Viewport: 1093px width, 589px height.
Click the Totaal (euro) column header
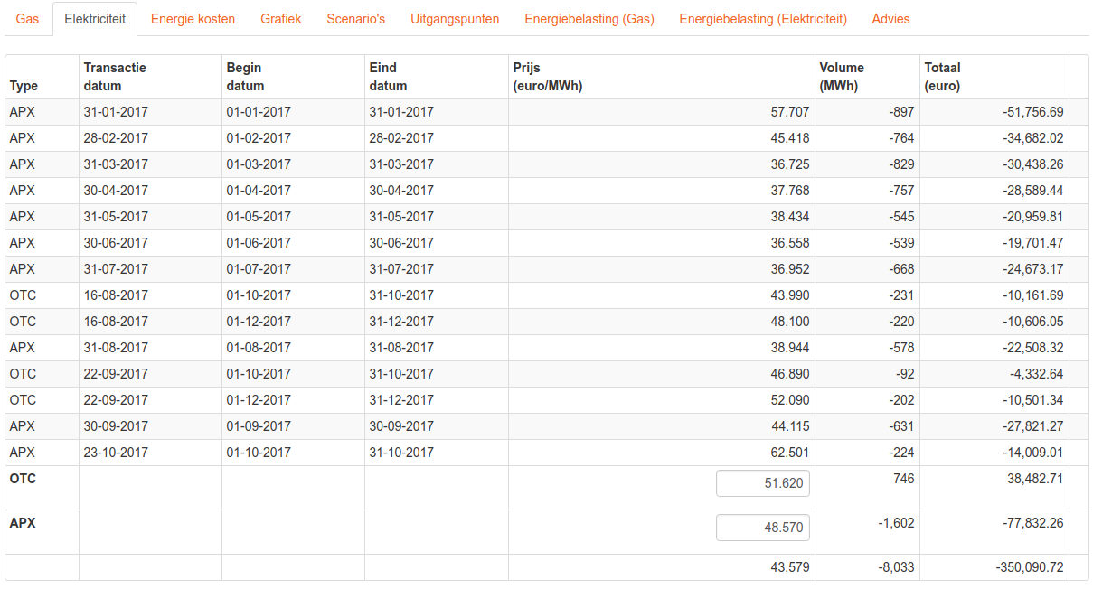tap(942, 77)
